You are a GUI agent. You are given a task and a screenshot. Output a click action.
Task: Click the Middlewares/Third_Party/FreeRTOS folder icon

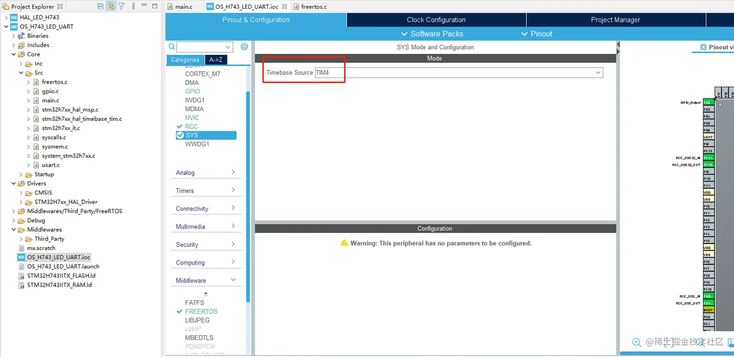(x=21, y=211)
